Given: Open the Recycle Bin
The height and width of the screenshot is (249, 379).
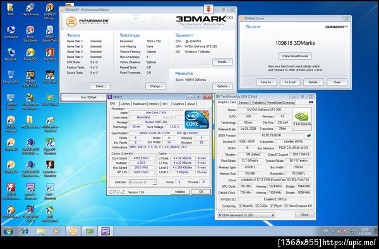Looking at the screenshot, I should [x=11, y=77].
